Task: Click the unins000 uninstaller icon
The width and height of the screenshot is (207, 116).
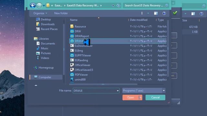Action: 72,80
